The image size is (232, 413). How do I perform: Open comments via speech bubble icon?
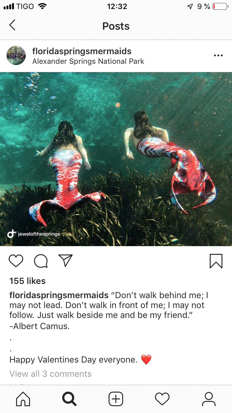[x=41, y=261]
